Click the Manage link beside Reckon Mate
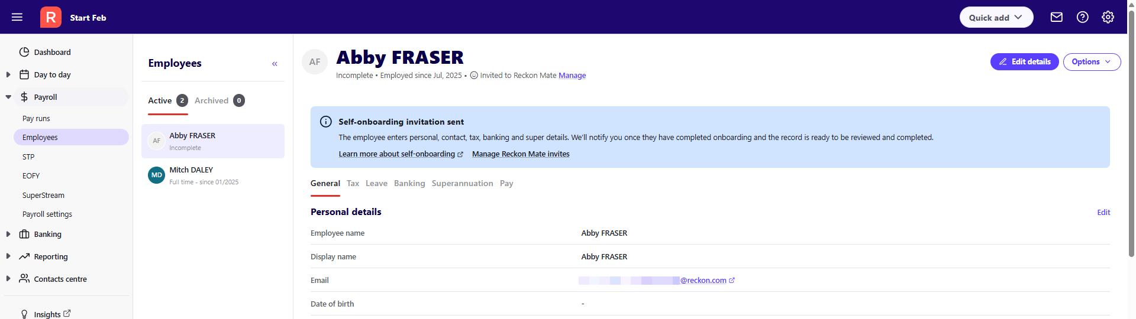 click(x=572, y=75)
